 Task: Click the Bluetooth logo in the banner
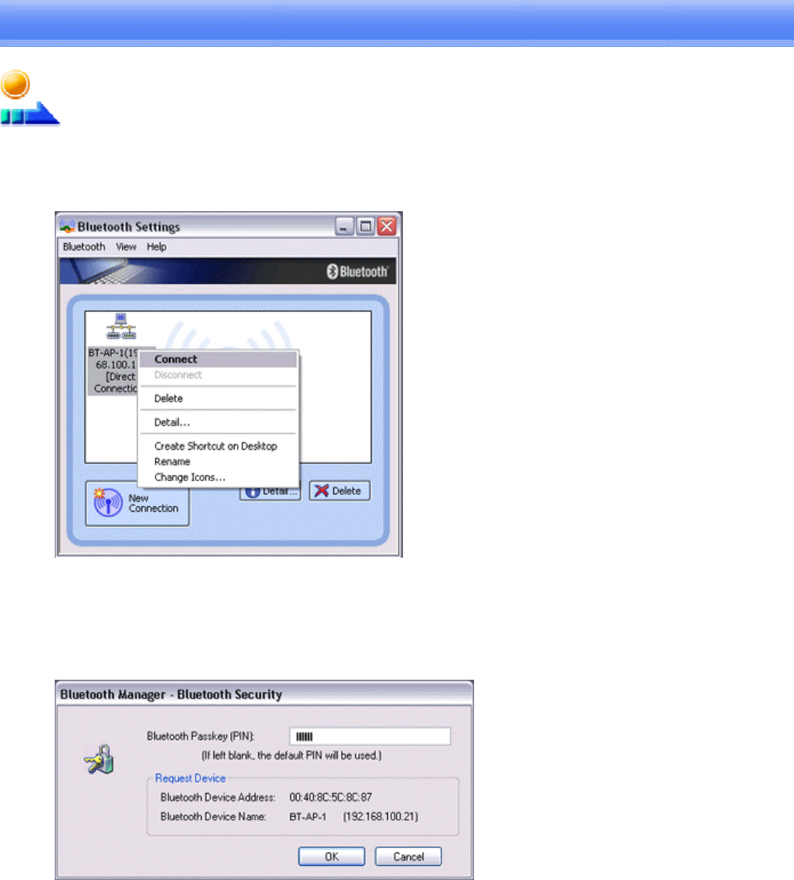pyautogui.click(x=357, y=271)
